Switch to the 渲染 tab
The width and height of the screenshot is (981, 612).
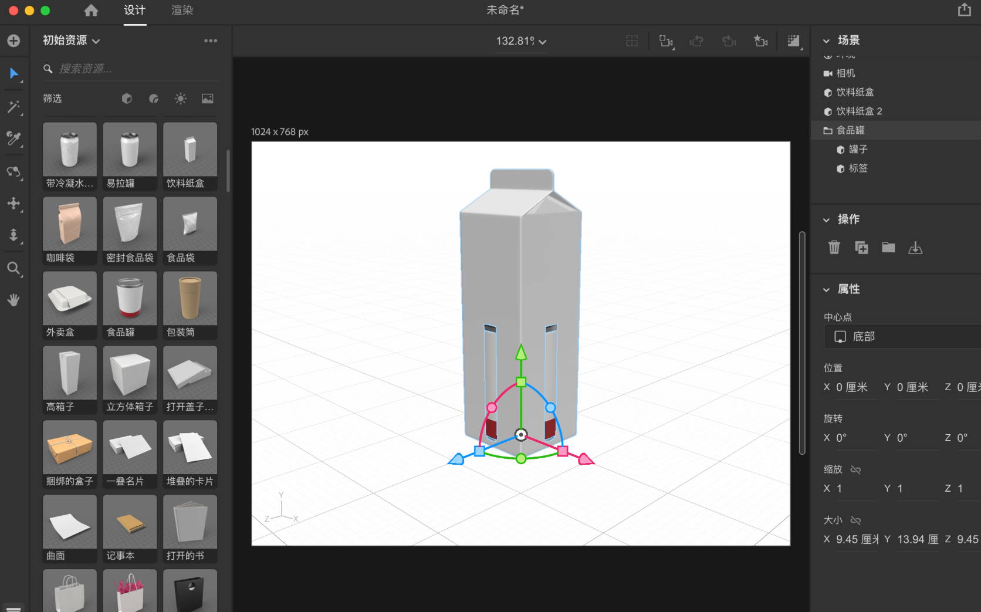[x=181, y=10]
